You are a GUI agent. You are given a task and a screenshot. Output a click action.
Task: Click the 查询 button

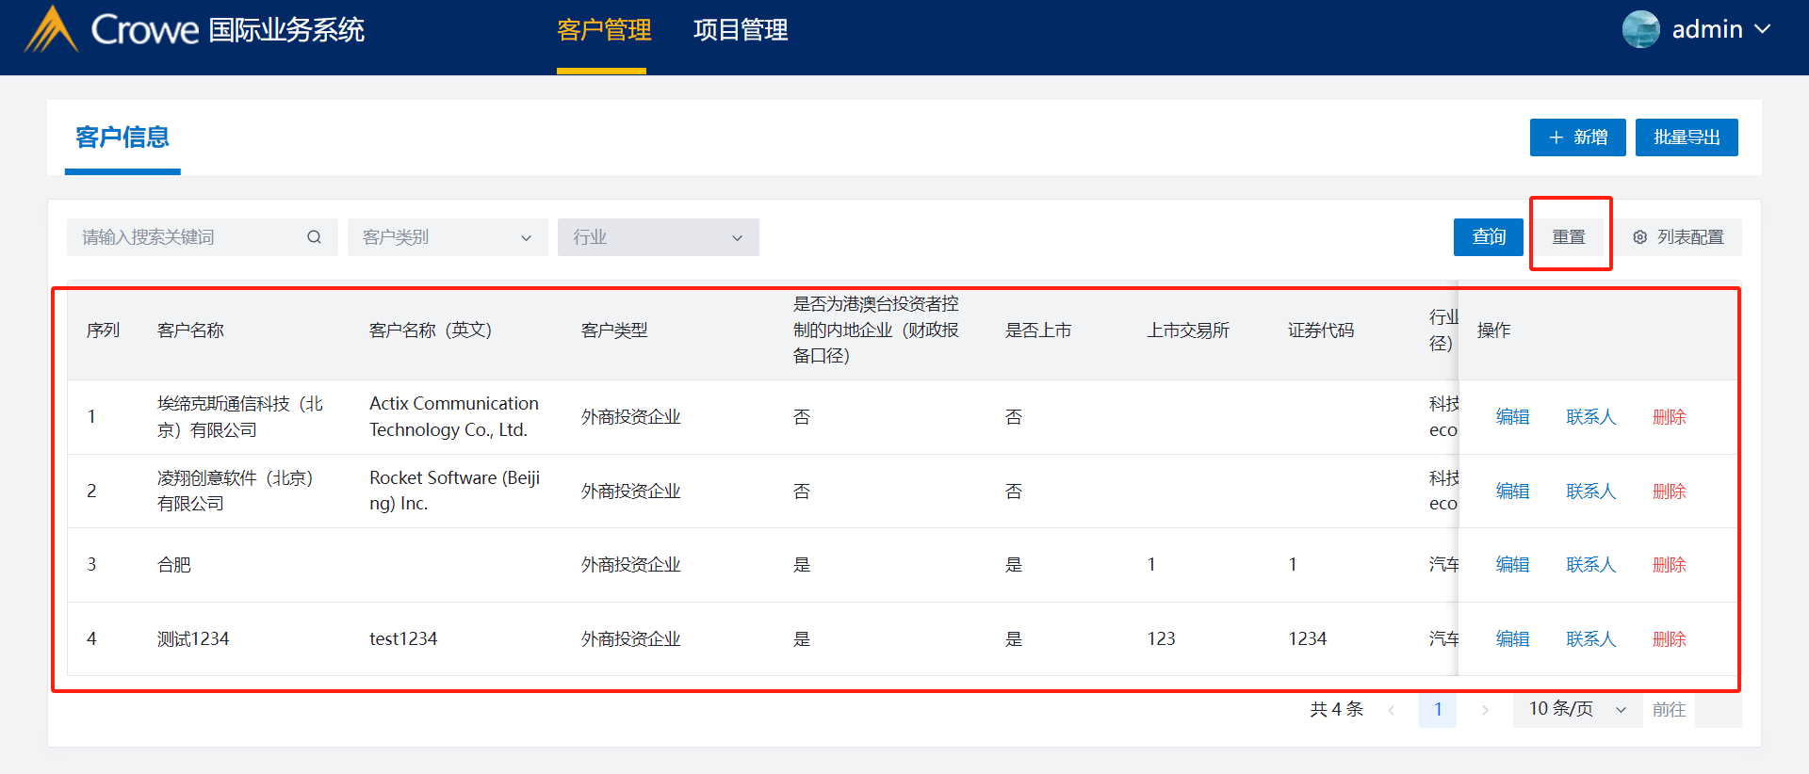pyautogui.click(x=1489, y=237)
